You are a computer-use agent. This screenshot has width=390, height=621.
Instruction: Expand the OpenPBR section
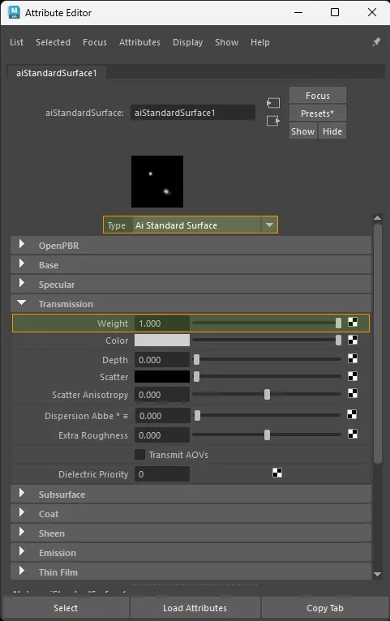pos(191,246)
